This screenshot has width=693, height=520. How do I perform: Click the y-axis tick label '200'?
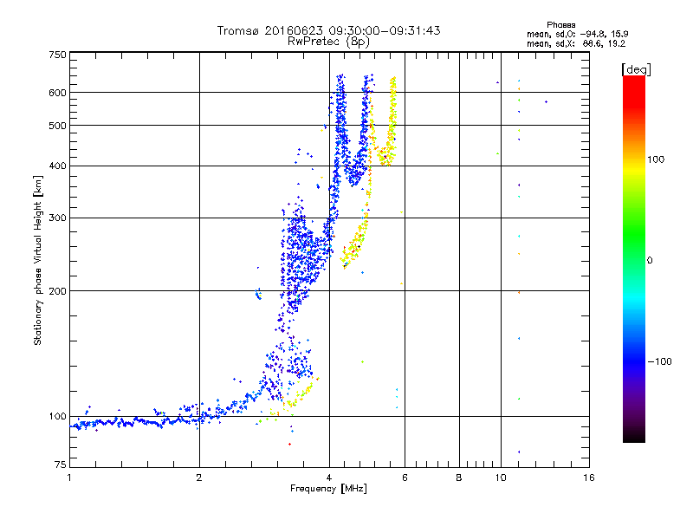(x=57, y=291)
